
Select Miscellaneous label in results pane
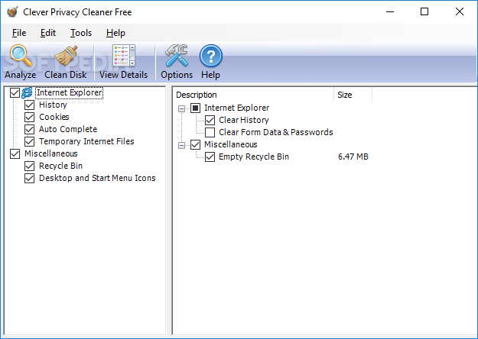[x=231, y=144]
